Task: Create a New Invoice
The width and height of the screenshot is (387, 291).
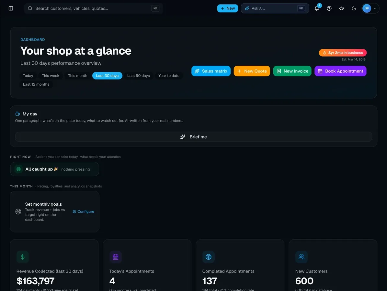Action: click(292, 71)
